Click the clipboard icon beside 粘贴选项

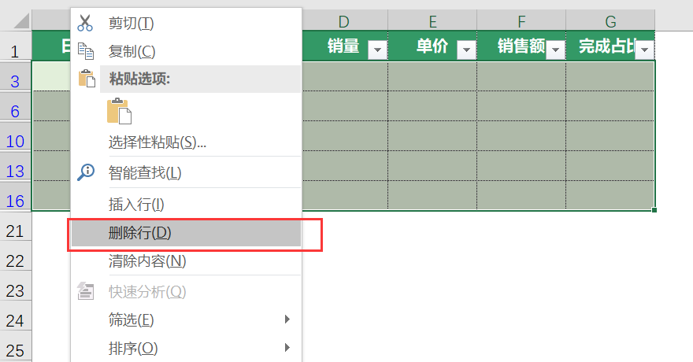(87, 79)
